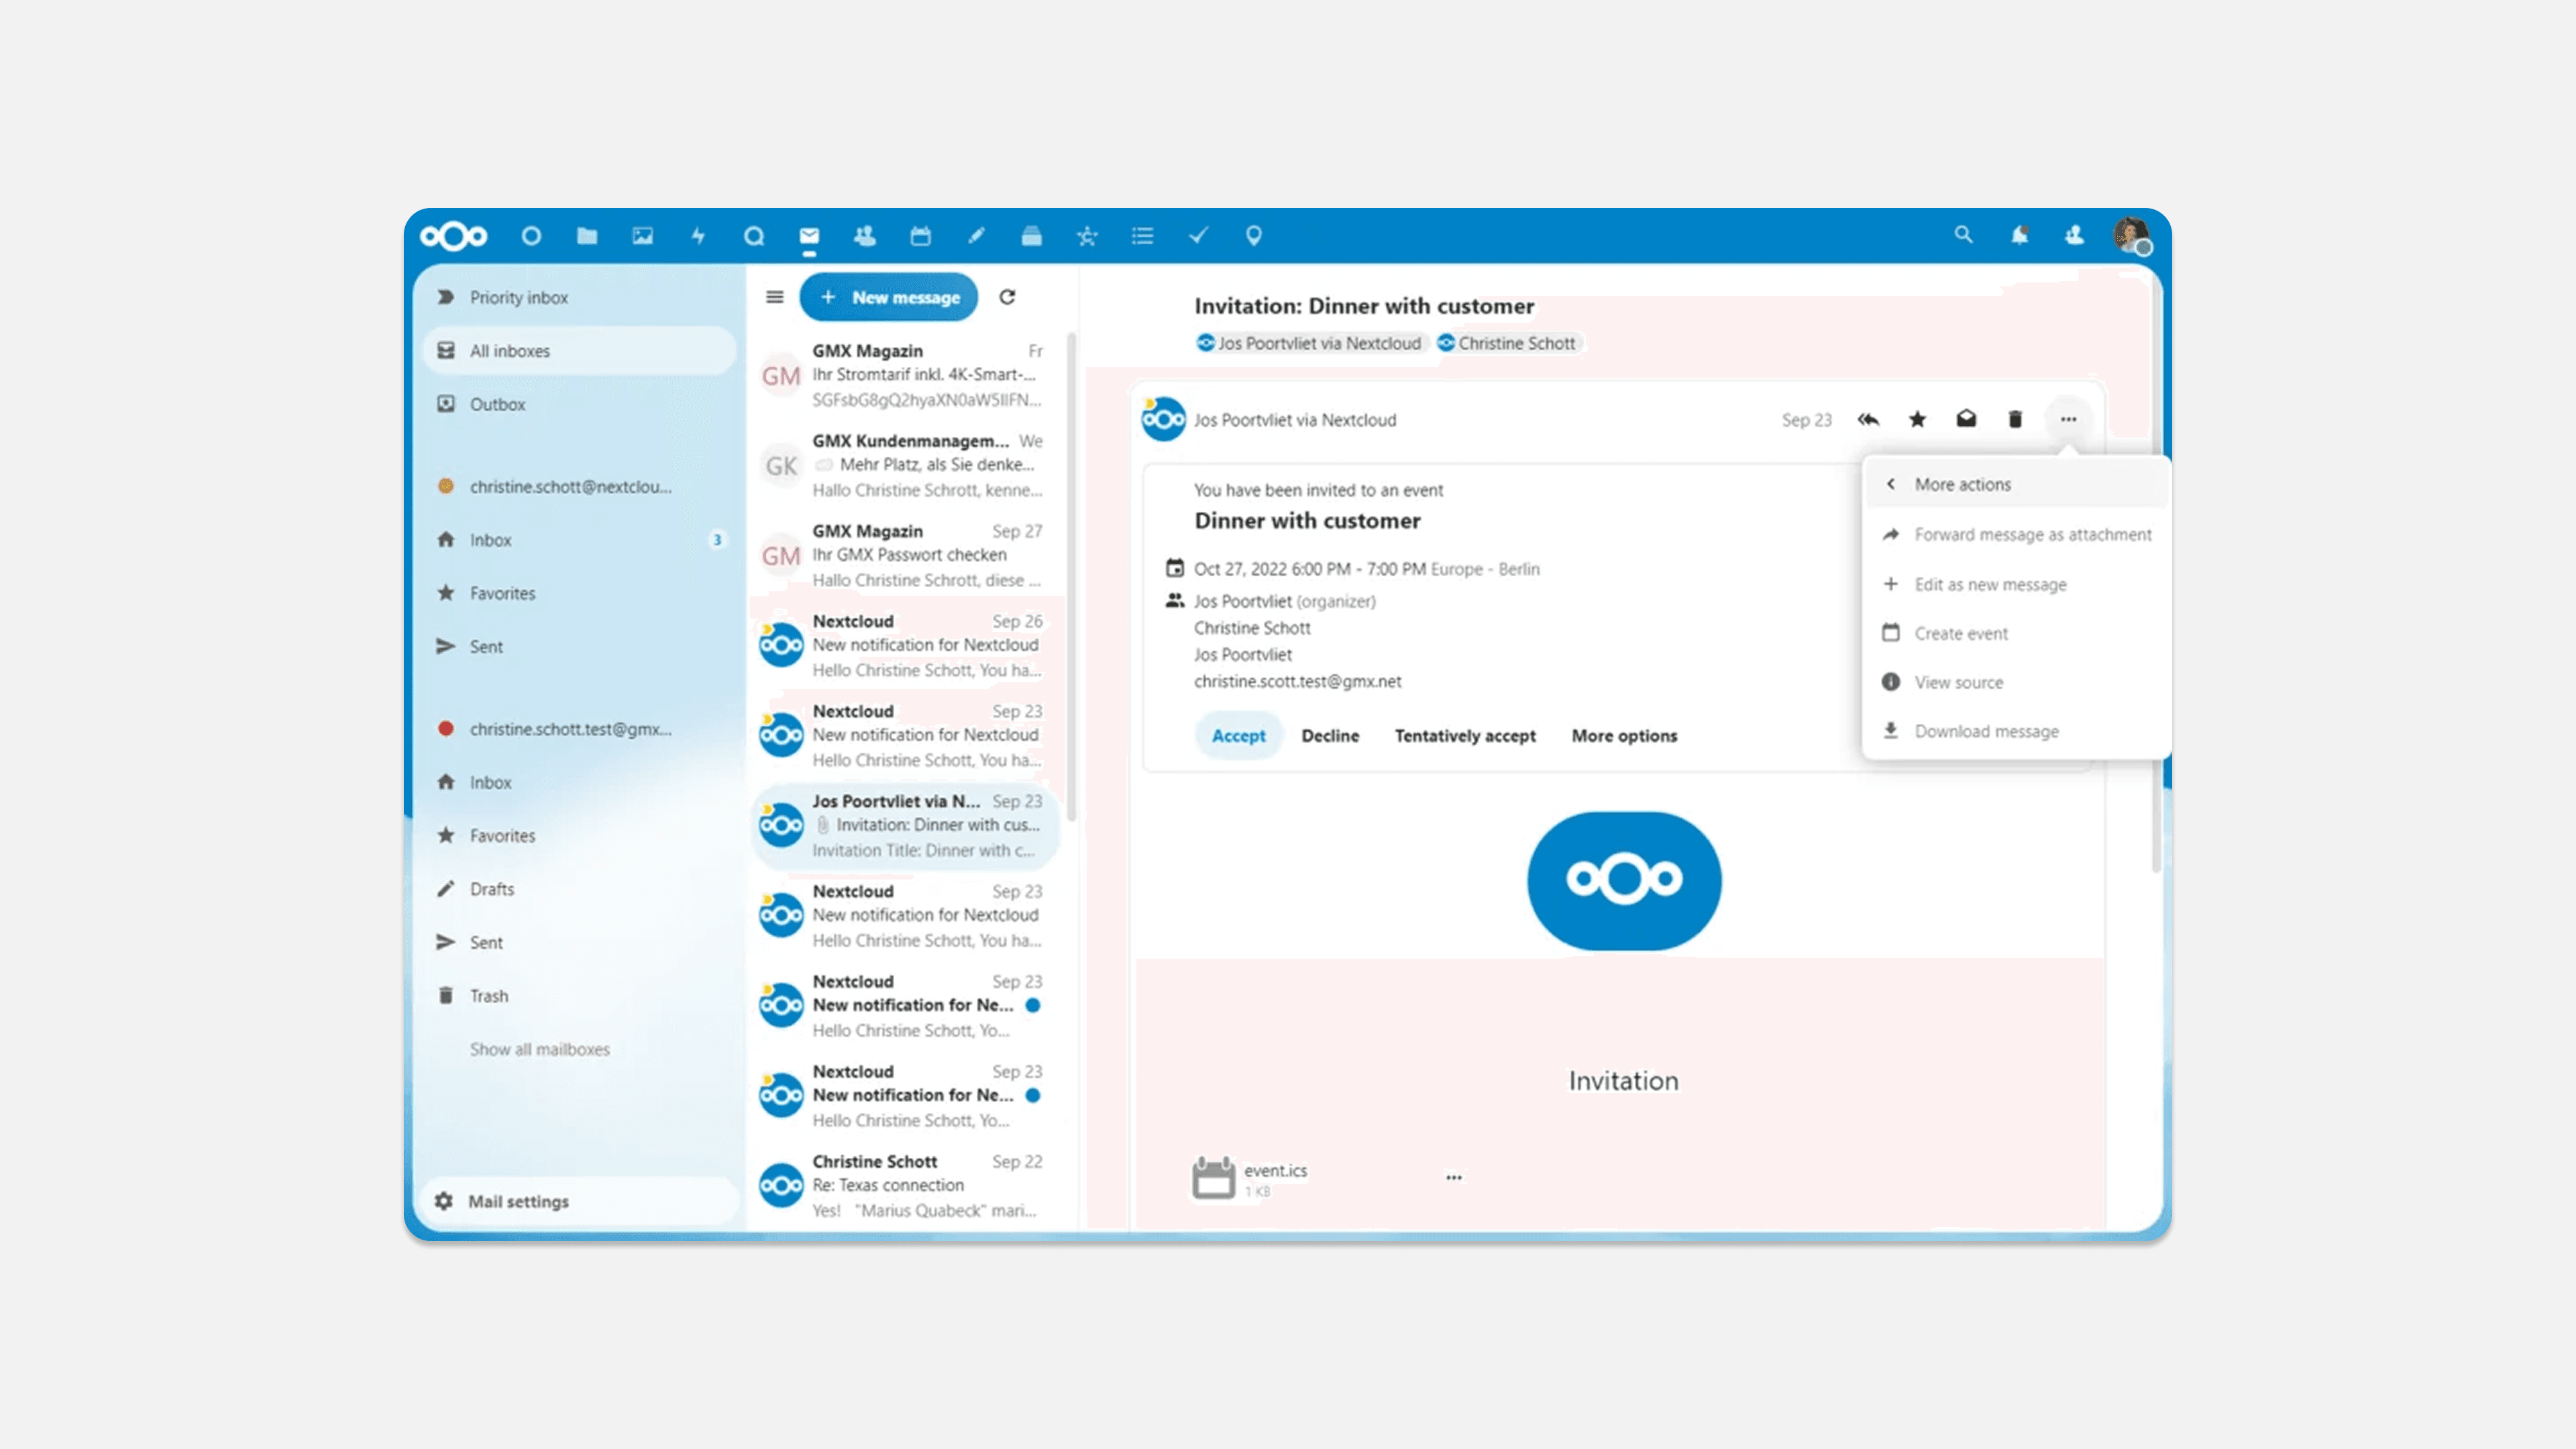Toggle the navigation hamburger menu
2576x1449 pixels.
[775, 297]
